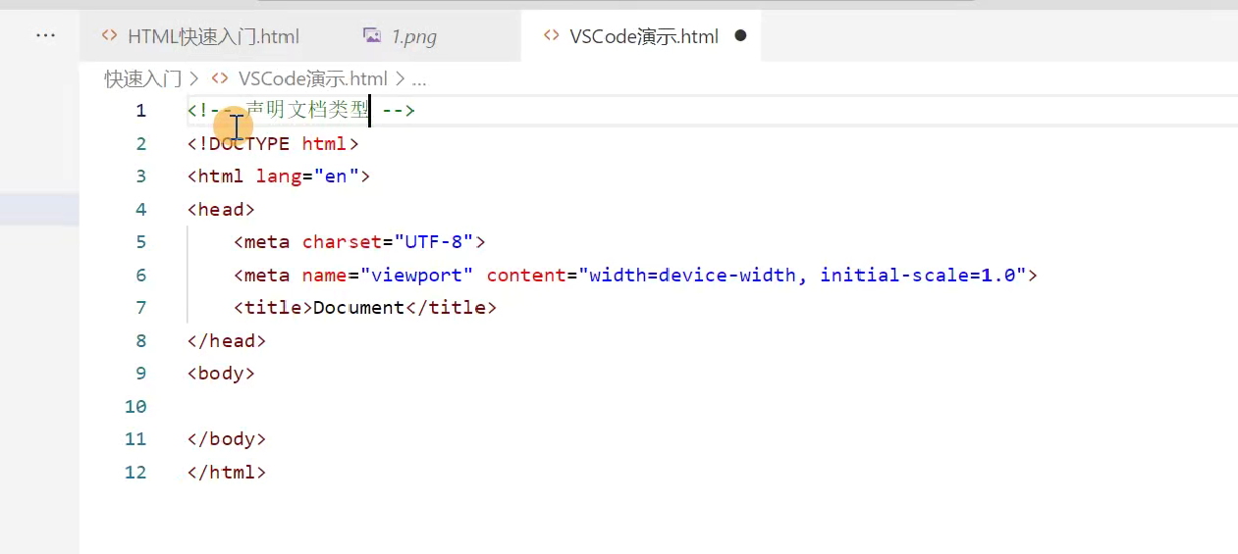Open the sidebar more actions ellipsis
Screen dimensions: 1238x554
click(x=45, y=35)
